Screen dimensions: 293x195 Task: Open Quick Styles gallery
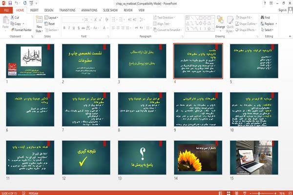(x=230, y=24)
